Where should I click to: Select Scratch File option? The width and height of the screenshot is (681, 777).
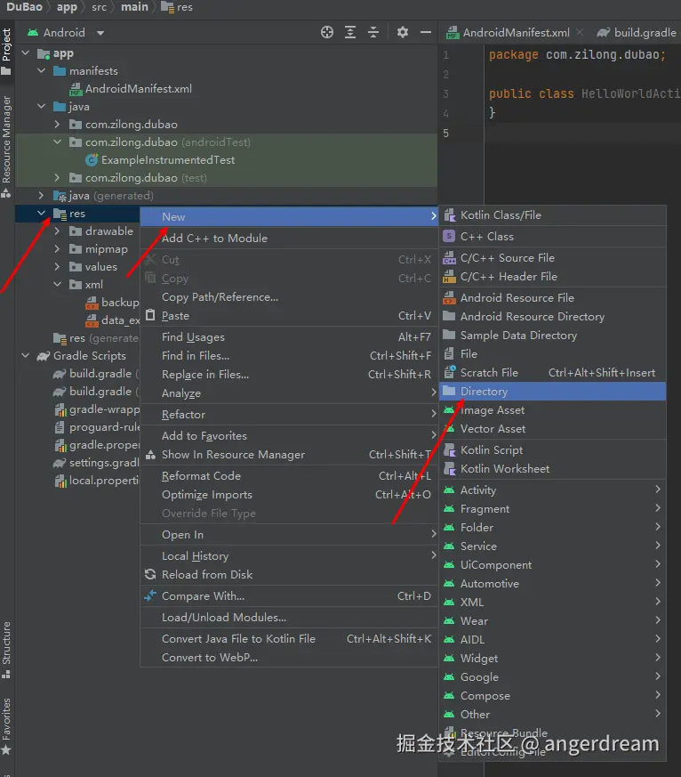point(552,373)
